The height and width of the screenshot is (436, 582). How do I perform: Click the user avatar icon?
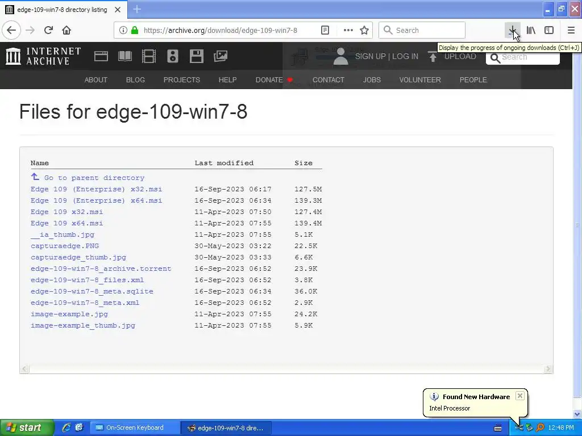(x=340, y=56)
